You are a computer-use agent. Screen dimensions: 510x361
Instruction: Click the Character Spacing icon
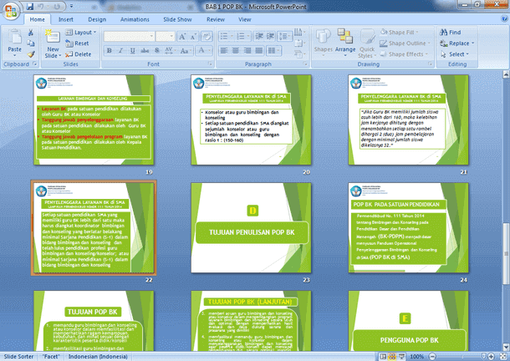169,50
